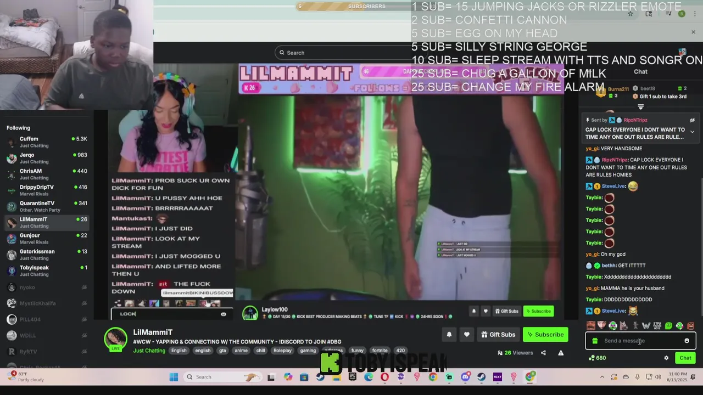Toggle notifications bell for LilMammiT
The height and width of the screenshot is (395, 703).
[x=449, y=335]
